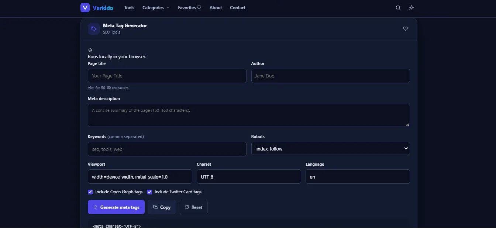Image resolution: width=496 pixels, height=228 pixels.
Task: Click the SEO Tools category label
Action: coord(111,32)
